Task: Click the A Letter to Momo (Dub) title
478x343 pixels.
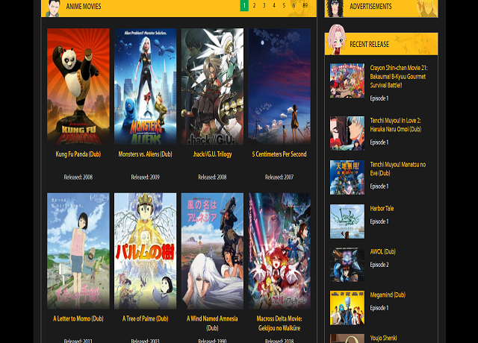Action: (78, 318)
